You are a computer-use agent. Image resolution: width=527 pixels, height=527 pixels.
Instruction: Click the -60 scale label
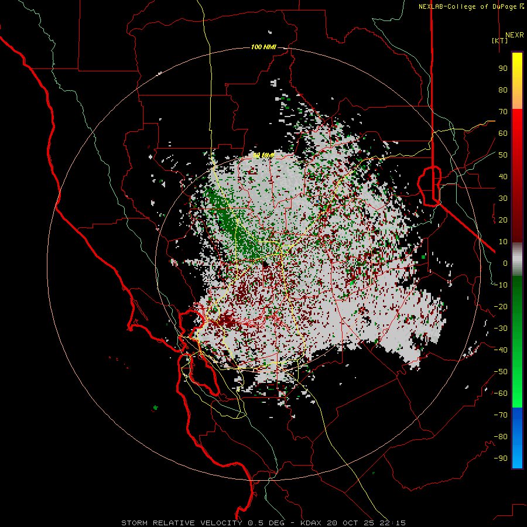pos(501,393)
